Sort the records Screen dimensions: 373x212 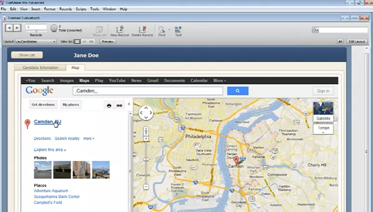tap(179, 31)
